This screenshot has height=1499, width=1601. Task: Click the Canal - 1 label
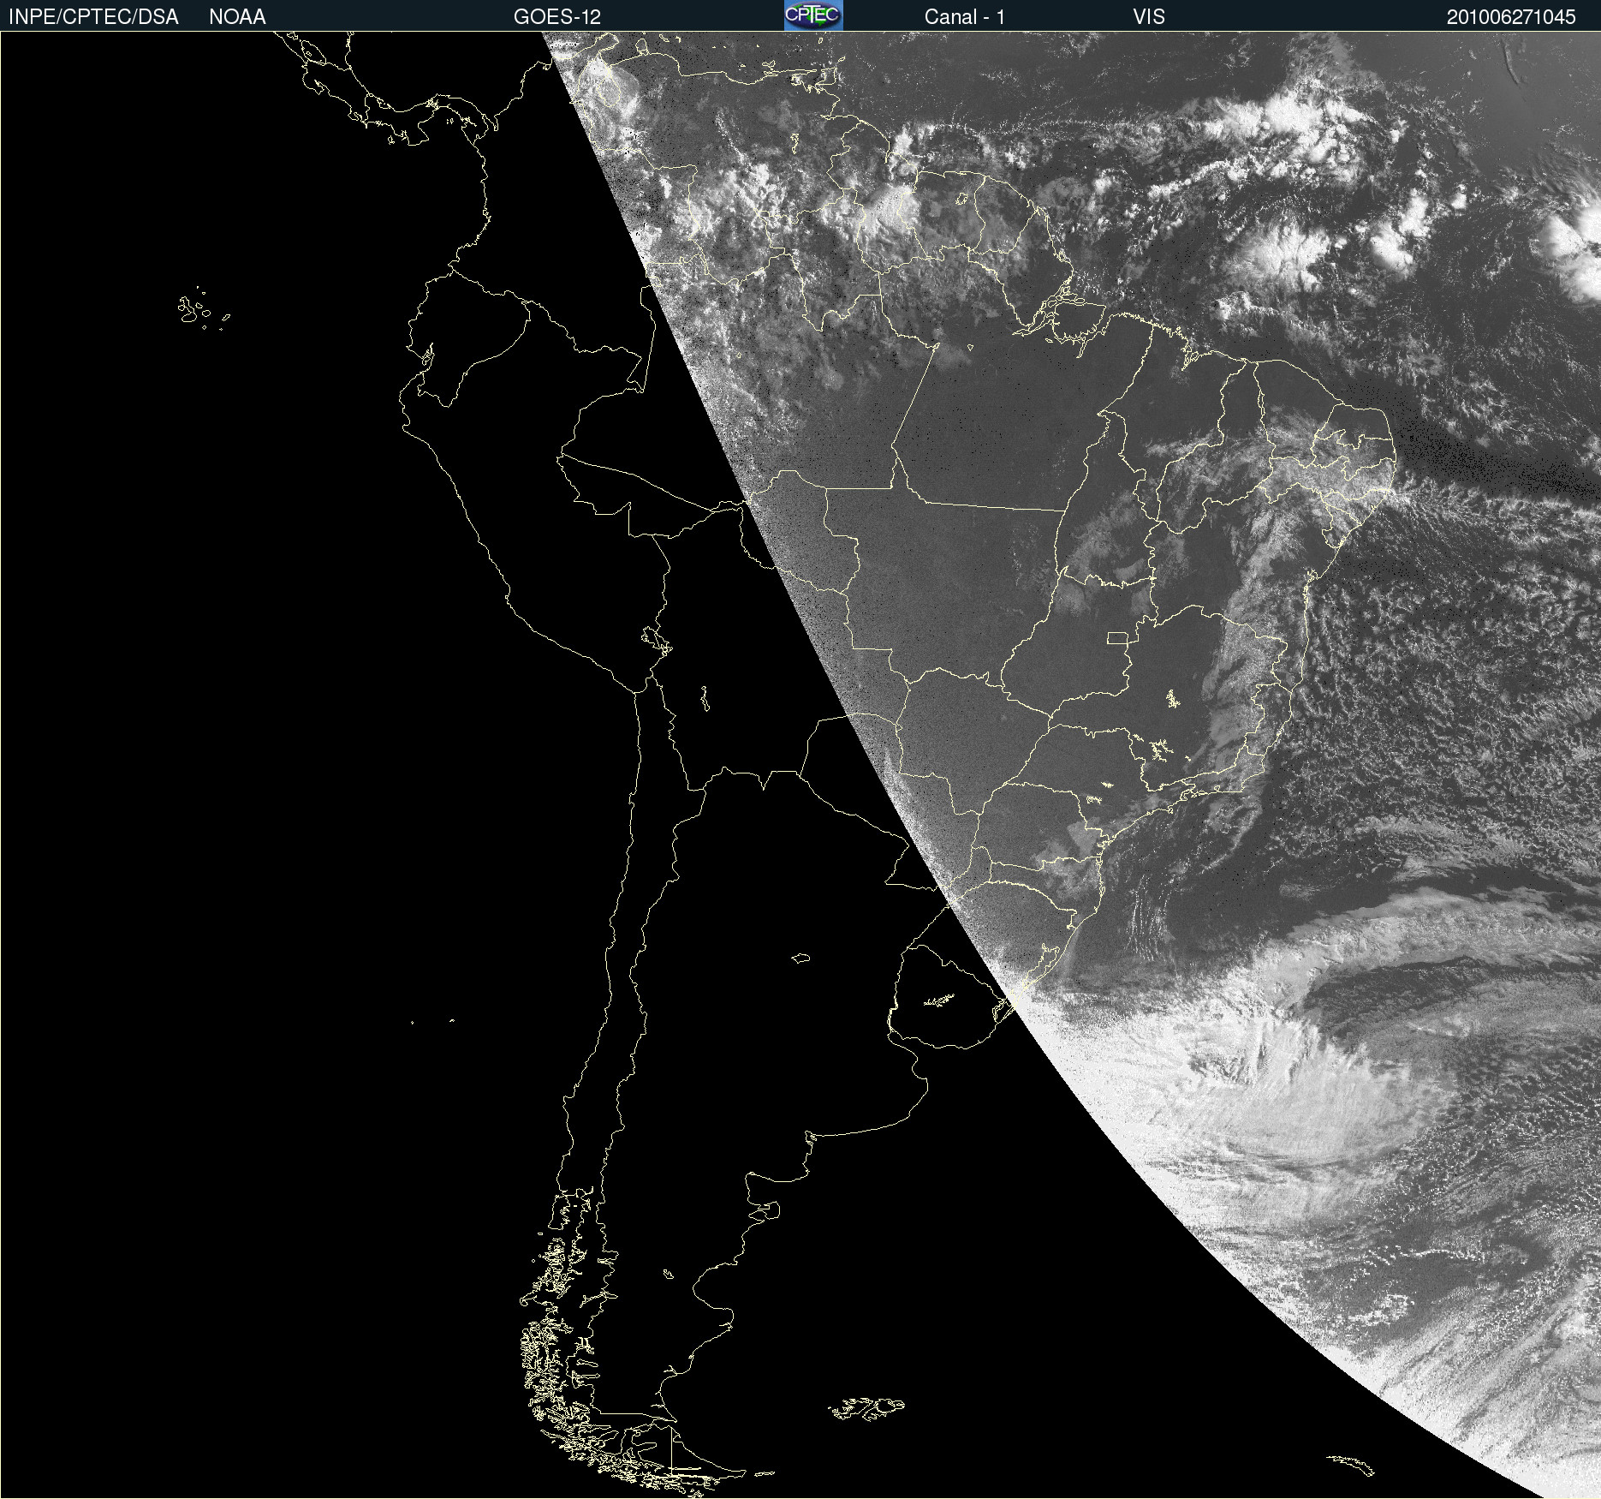[965, 17]
